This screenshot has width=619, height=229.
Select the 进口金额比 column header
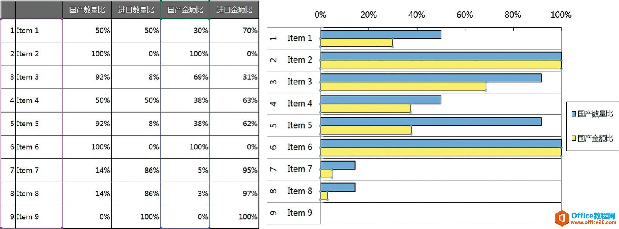(x=234, y=10)
